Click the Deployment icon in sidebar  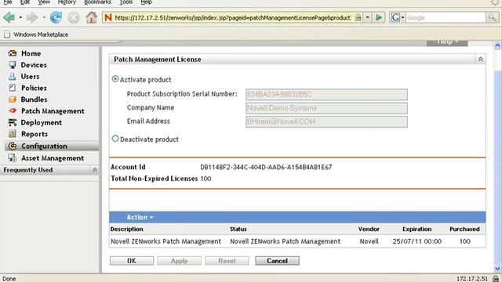point(13,122)
